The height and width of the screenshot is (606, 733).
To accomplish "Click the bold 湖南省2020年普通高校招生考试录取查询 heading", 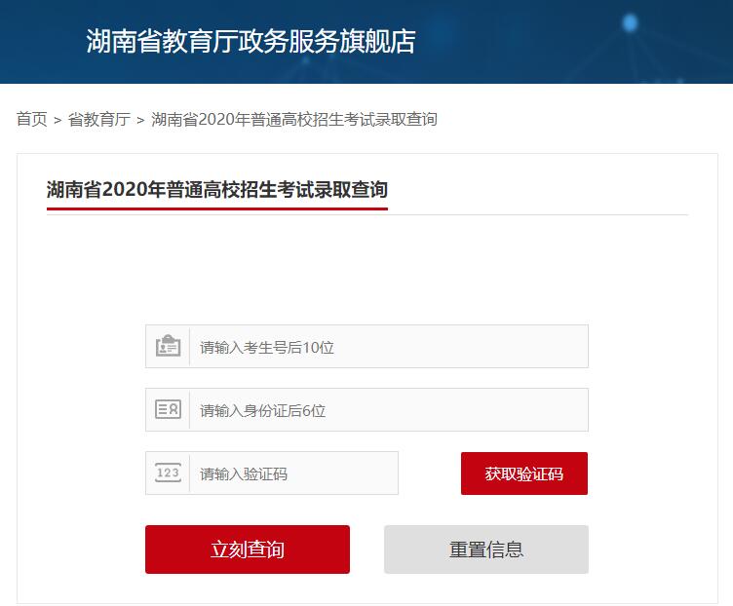I will click(x=217, y=189).
